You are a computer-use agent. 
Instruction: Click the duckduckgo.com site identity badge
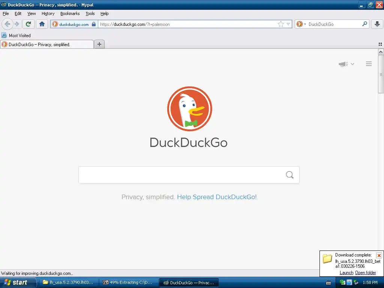pyautogui.click(x=74, y=24)
